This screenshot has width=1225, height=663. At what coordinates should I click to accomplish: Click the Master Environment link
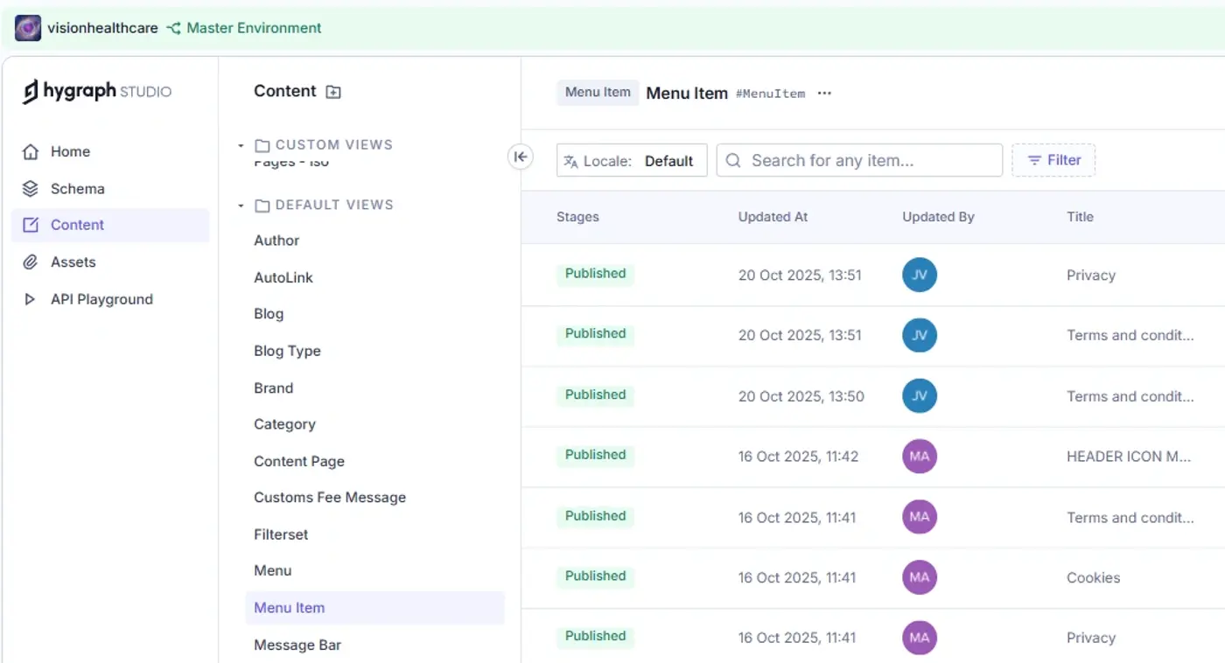[254, 28]
